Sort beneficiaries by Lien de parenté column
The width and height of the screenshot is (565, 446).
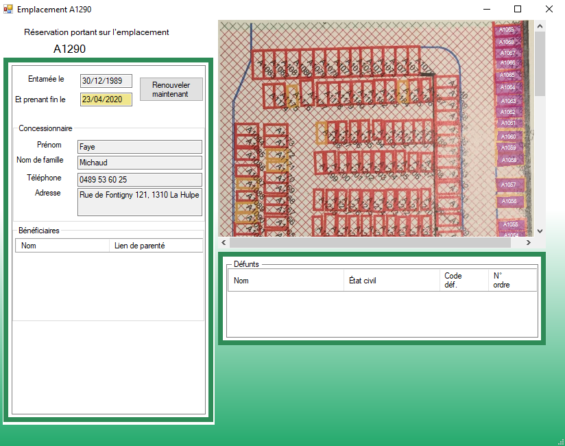(156, 246)
